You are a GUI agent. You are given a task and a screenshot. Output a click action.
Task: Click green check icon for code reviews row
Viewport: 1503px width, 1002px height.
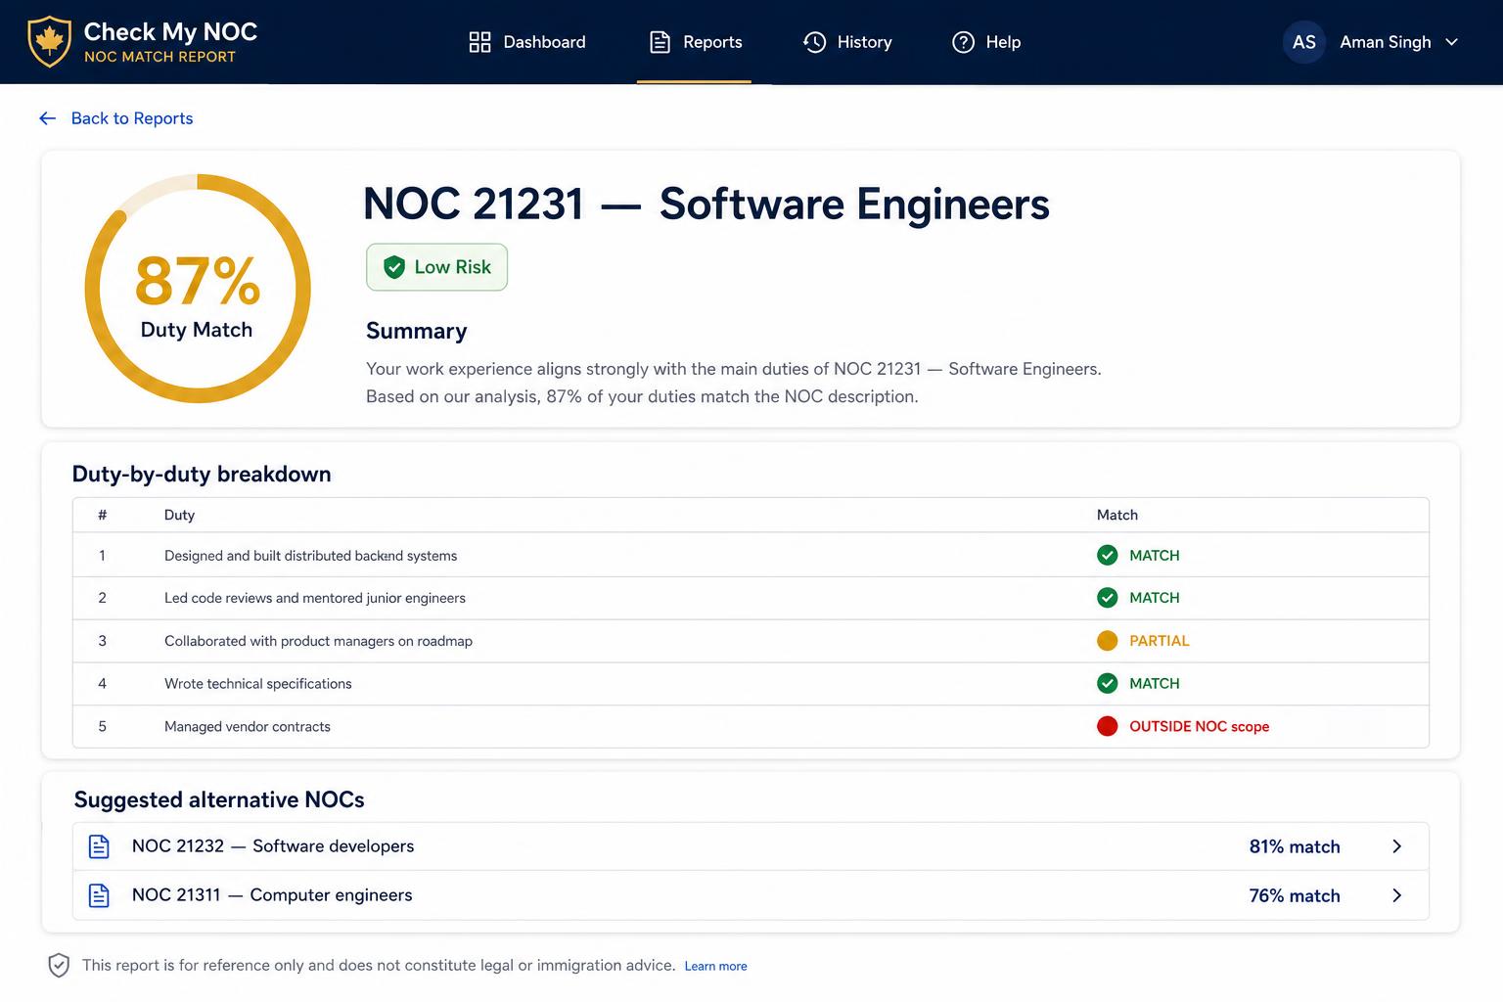1107,598
